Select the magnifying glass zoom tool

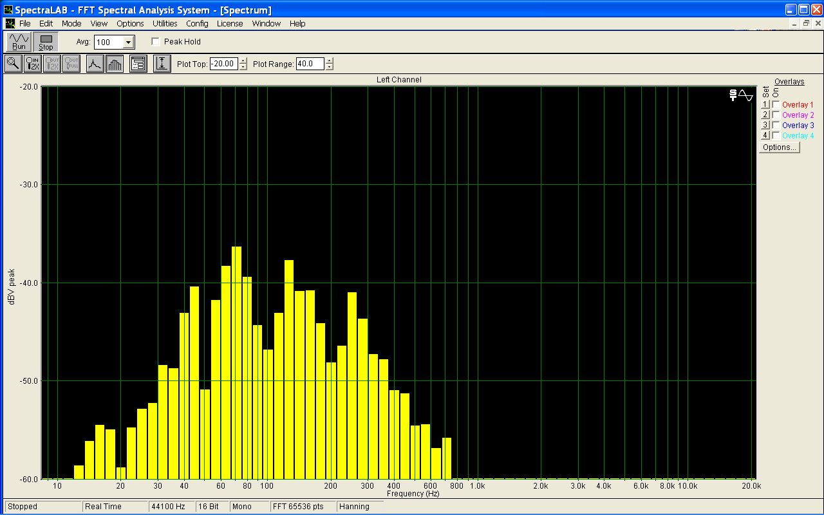click(13, 64)
